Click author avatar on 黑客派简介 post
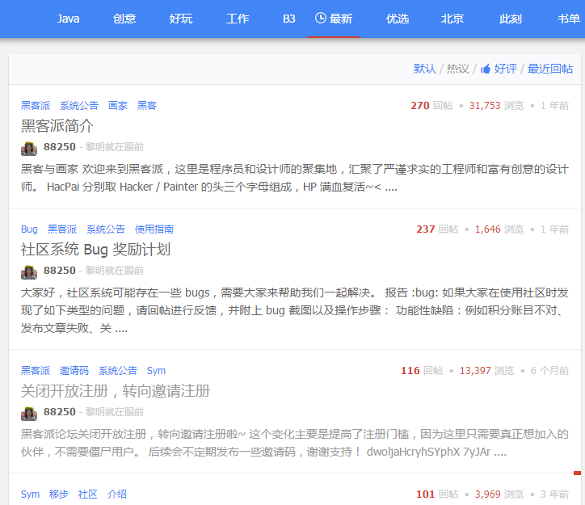 (29, 148)
